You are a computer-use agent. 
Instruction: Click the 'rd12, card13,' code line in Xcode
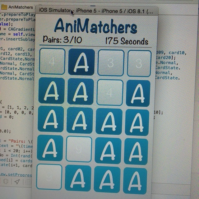coord(16,54)
